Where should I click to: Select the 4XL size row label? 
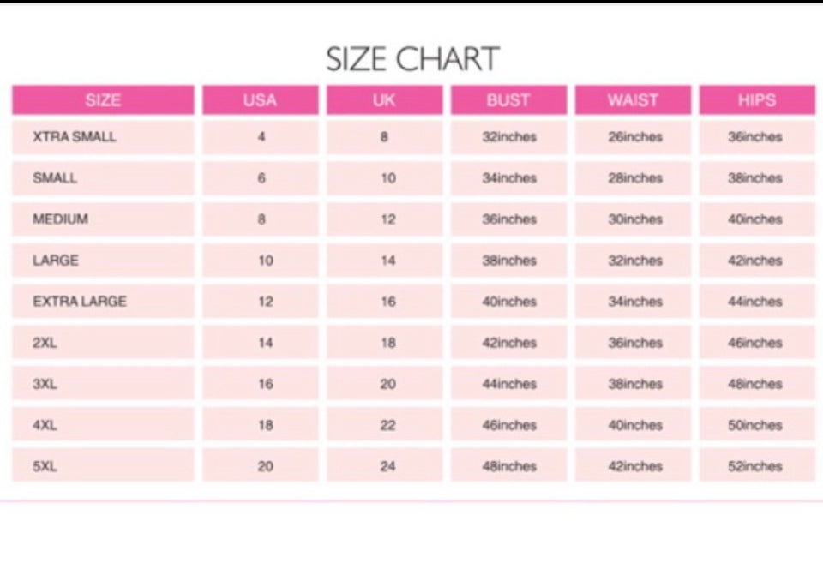pyautogui.click(x=45, y=425)
